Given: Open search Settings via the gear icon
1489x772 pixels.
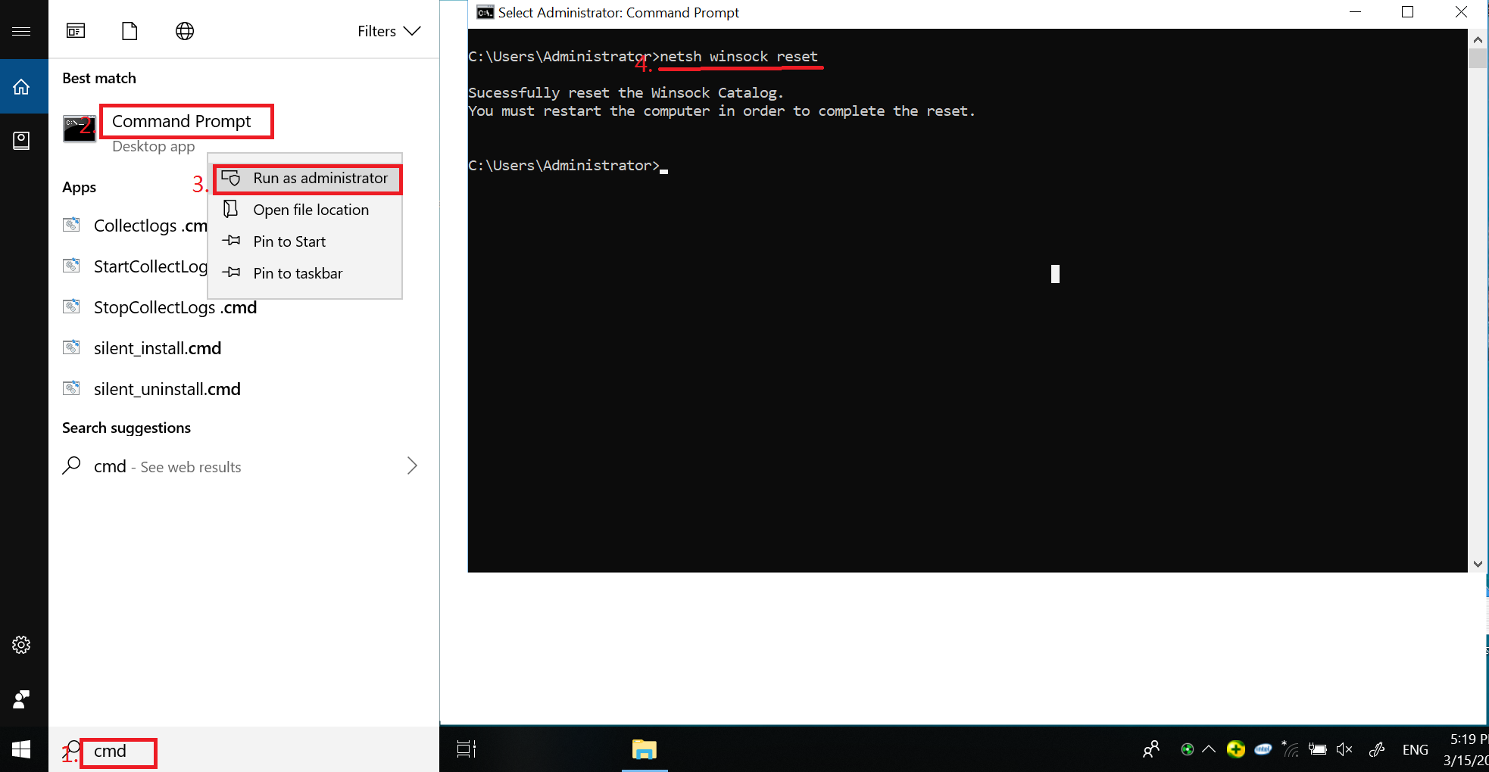Looking at the screenshot, I should tap(20, 645).
